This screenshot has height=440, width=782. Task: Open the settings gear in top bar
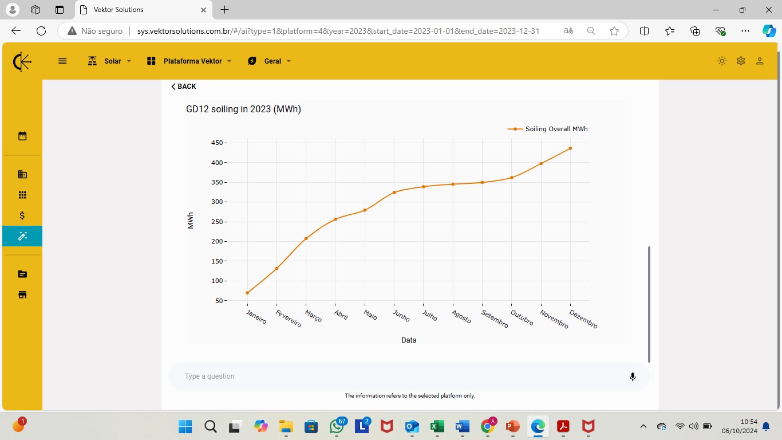tap(741, 61)
